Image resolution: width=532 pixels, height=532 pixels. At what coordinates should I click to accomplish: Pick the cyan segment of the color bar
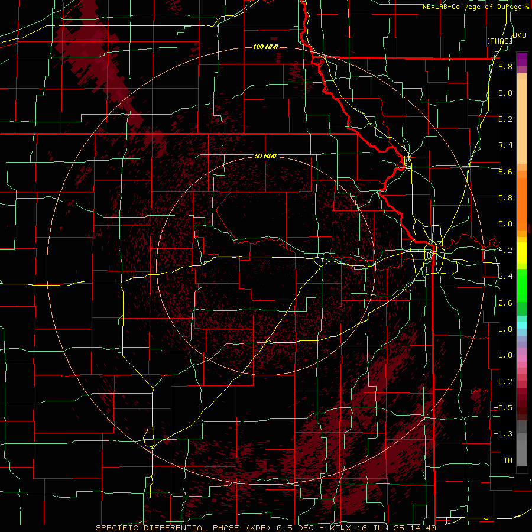tap(522, 325)
